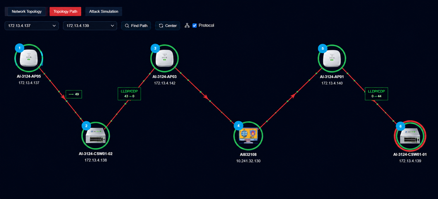438x199 pixels.
Task: Click the AI-3124-AP01 access point node
Action: point(332,59)
